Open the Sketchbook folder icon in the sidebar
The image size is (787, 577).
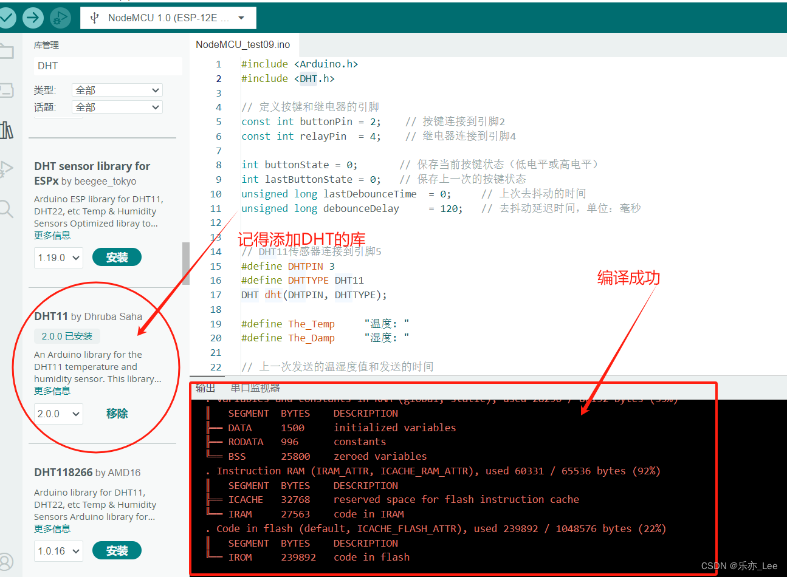pyautogui.click(x=6, y=51)
